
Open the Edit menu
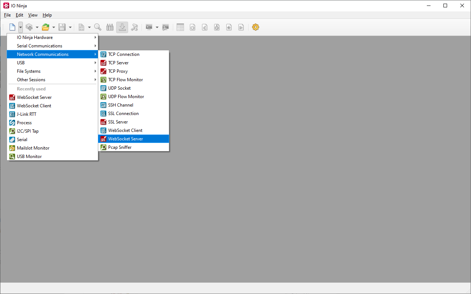pos(20,15)
